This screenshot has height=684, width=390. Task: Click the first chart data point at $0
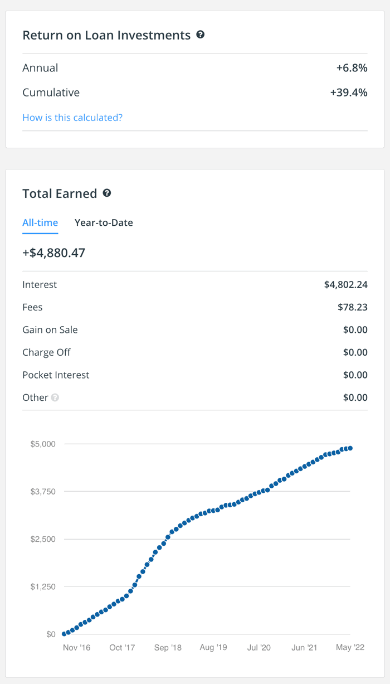[x=64, y=634]
